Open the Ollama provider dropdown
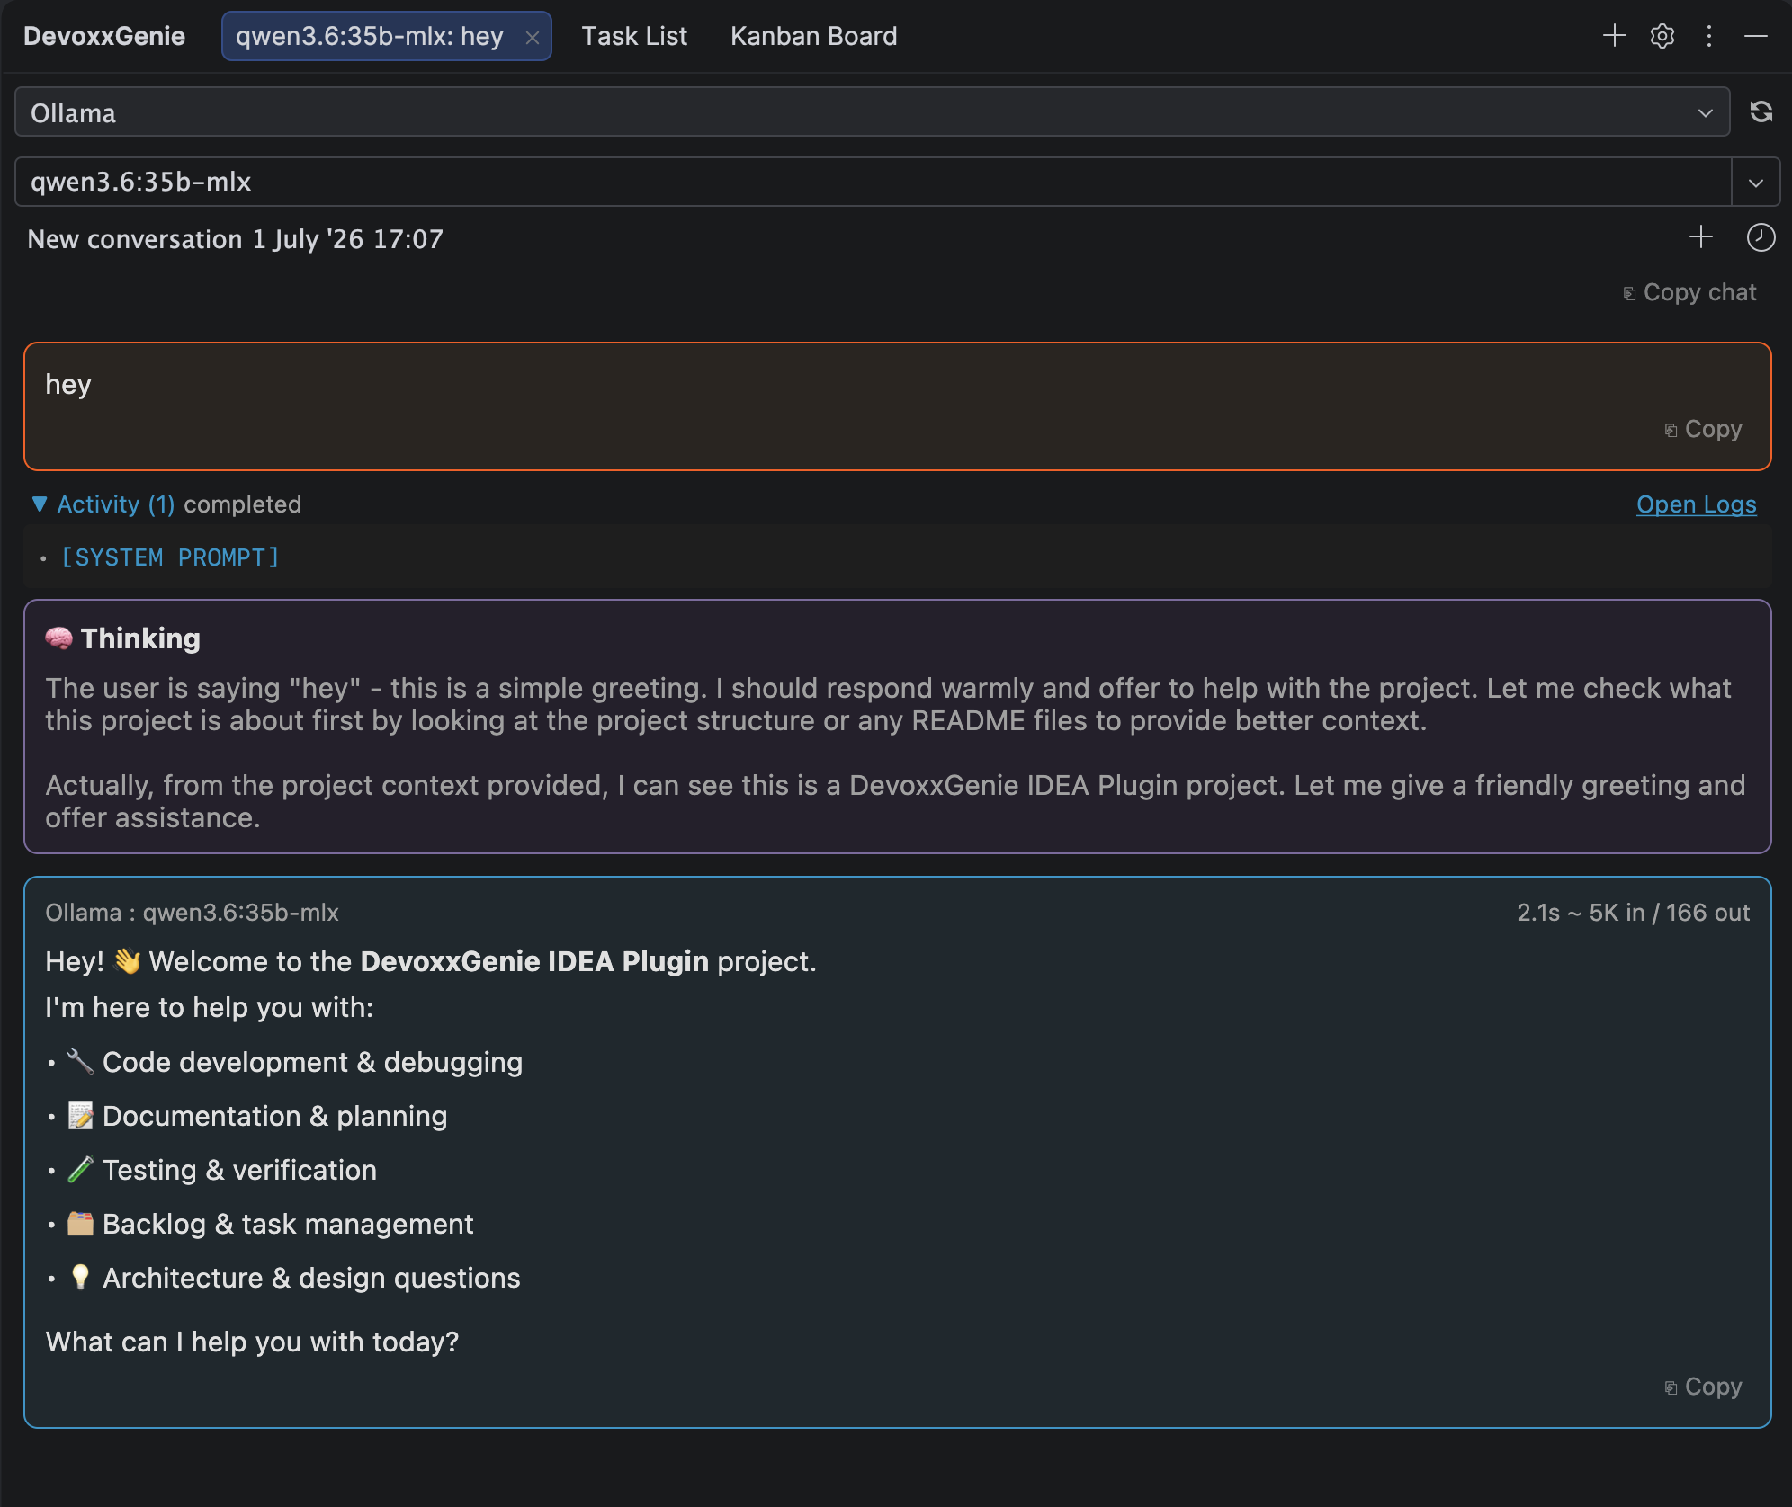This screenshot has height=1507, width=1792. coord(873,111)
